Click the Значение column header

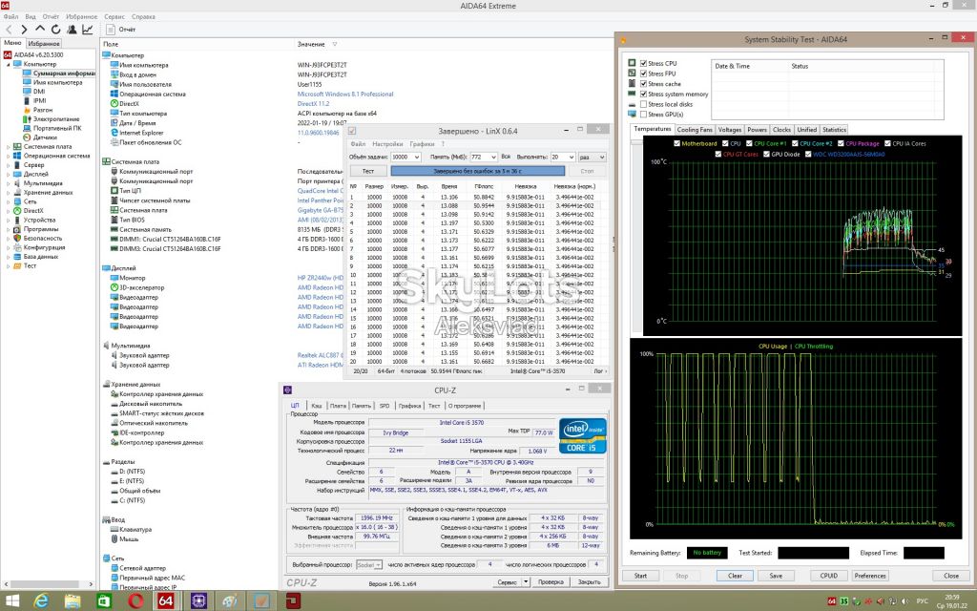point(311,44)
